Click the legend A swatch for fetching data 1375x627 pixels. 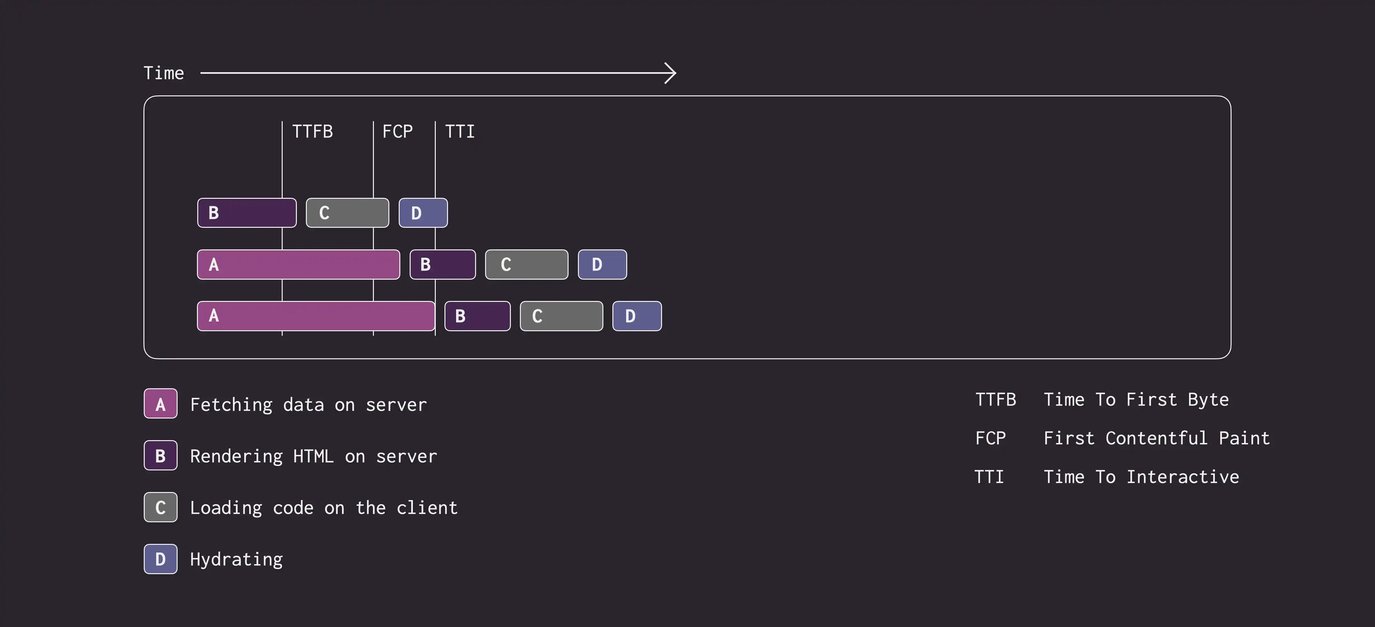(161, 404)
